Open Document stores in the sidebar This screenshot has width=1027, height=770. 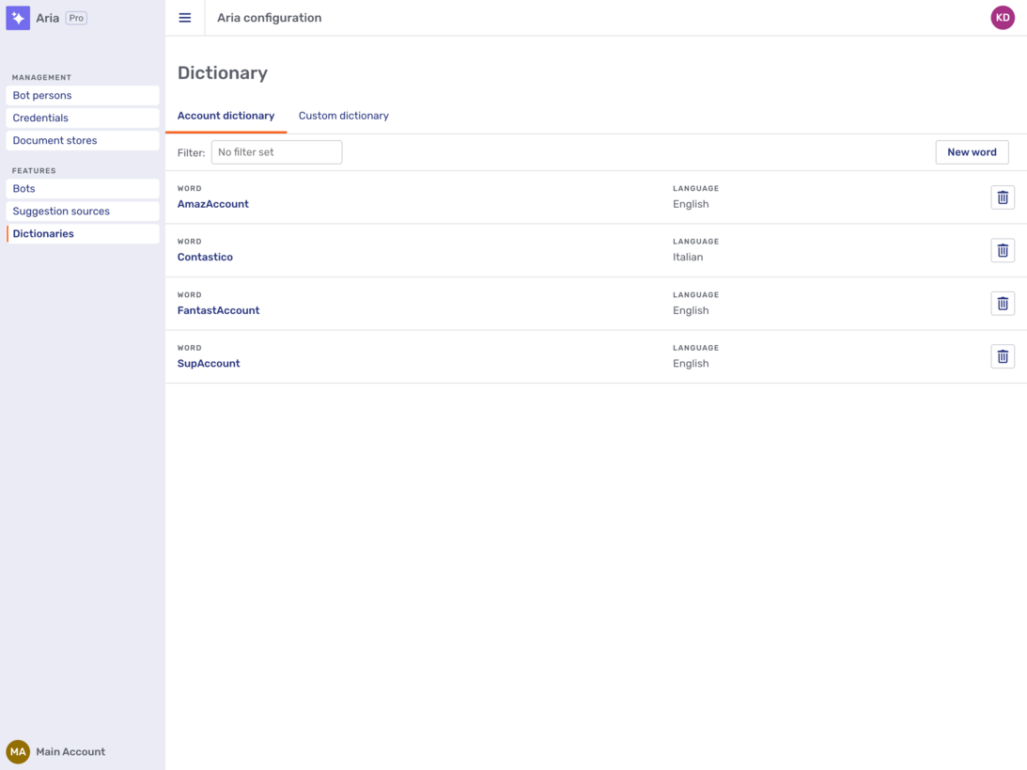83,140
